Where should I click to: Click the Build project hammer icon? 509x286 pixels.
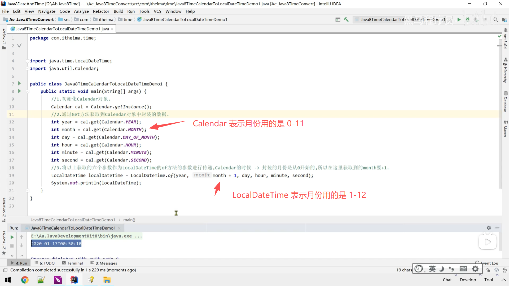tap(346, 19)
